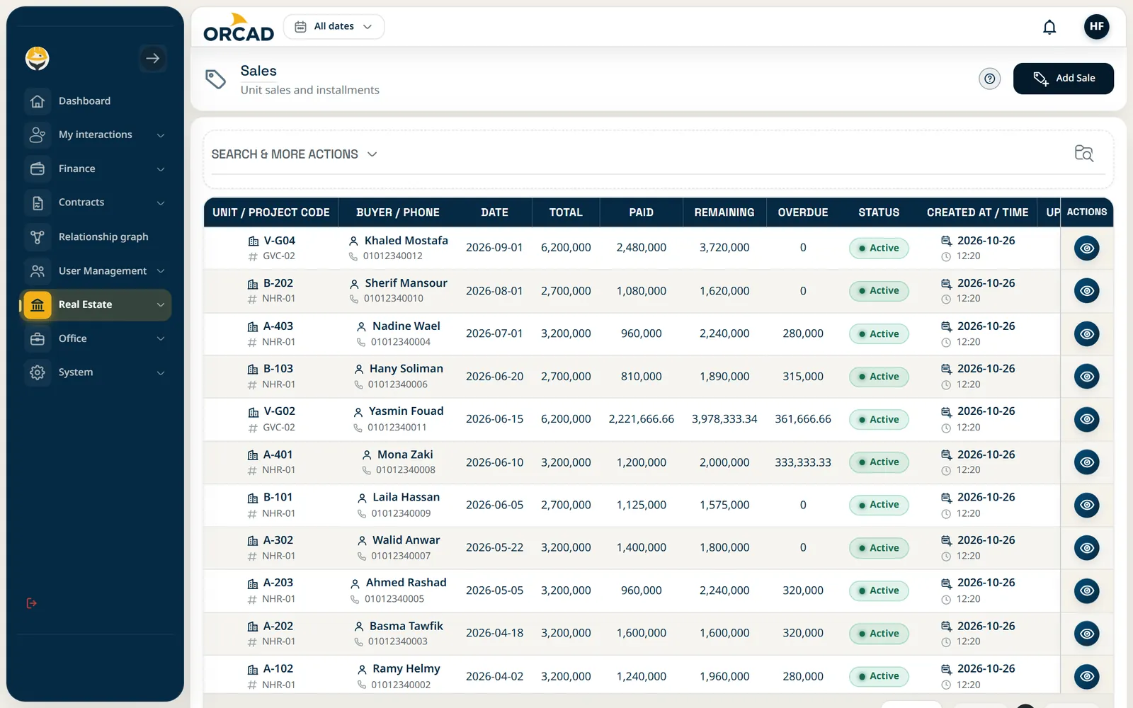Image resolution: width=1133 pixels, height=708 pixels.
Task: Click buyer name Yasmin Fouad
Action: [x=406, y=411]
